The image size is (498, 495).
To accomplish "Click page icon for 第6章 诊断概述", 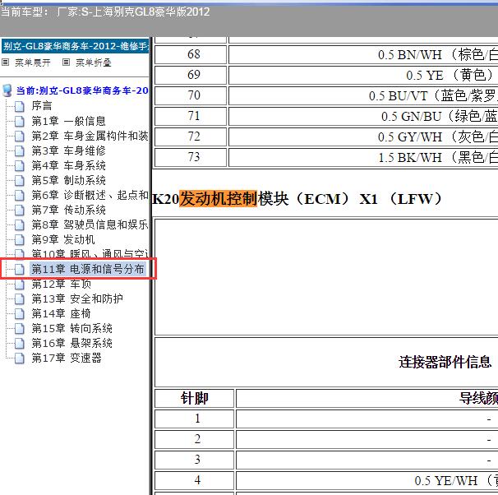I will click(20, 196).
